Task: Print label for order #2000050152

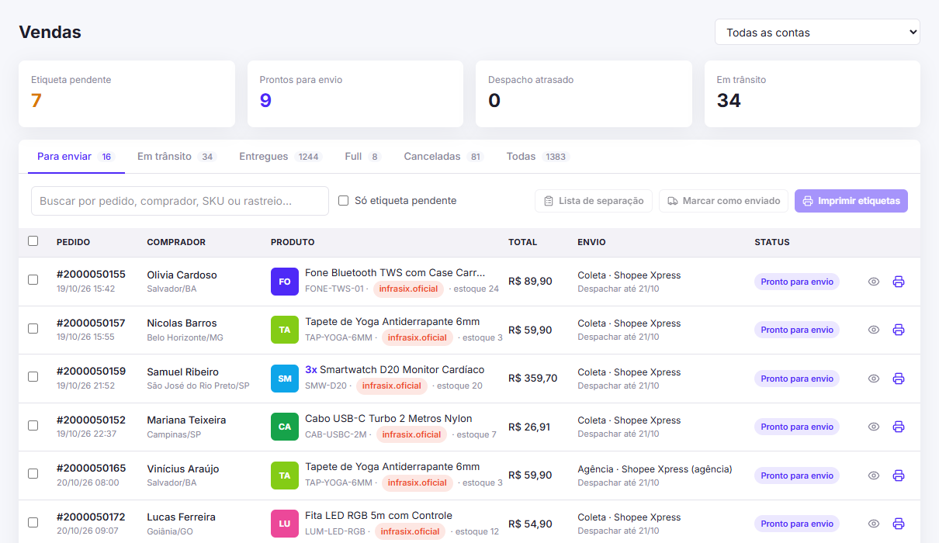Action: pos(899,427)
